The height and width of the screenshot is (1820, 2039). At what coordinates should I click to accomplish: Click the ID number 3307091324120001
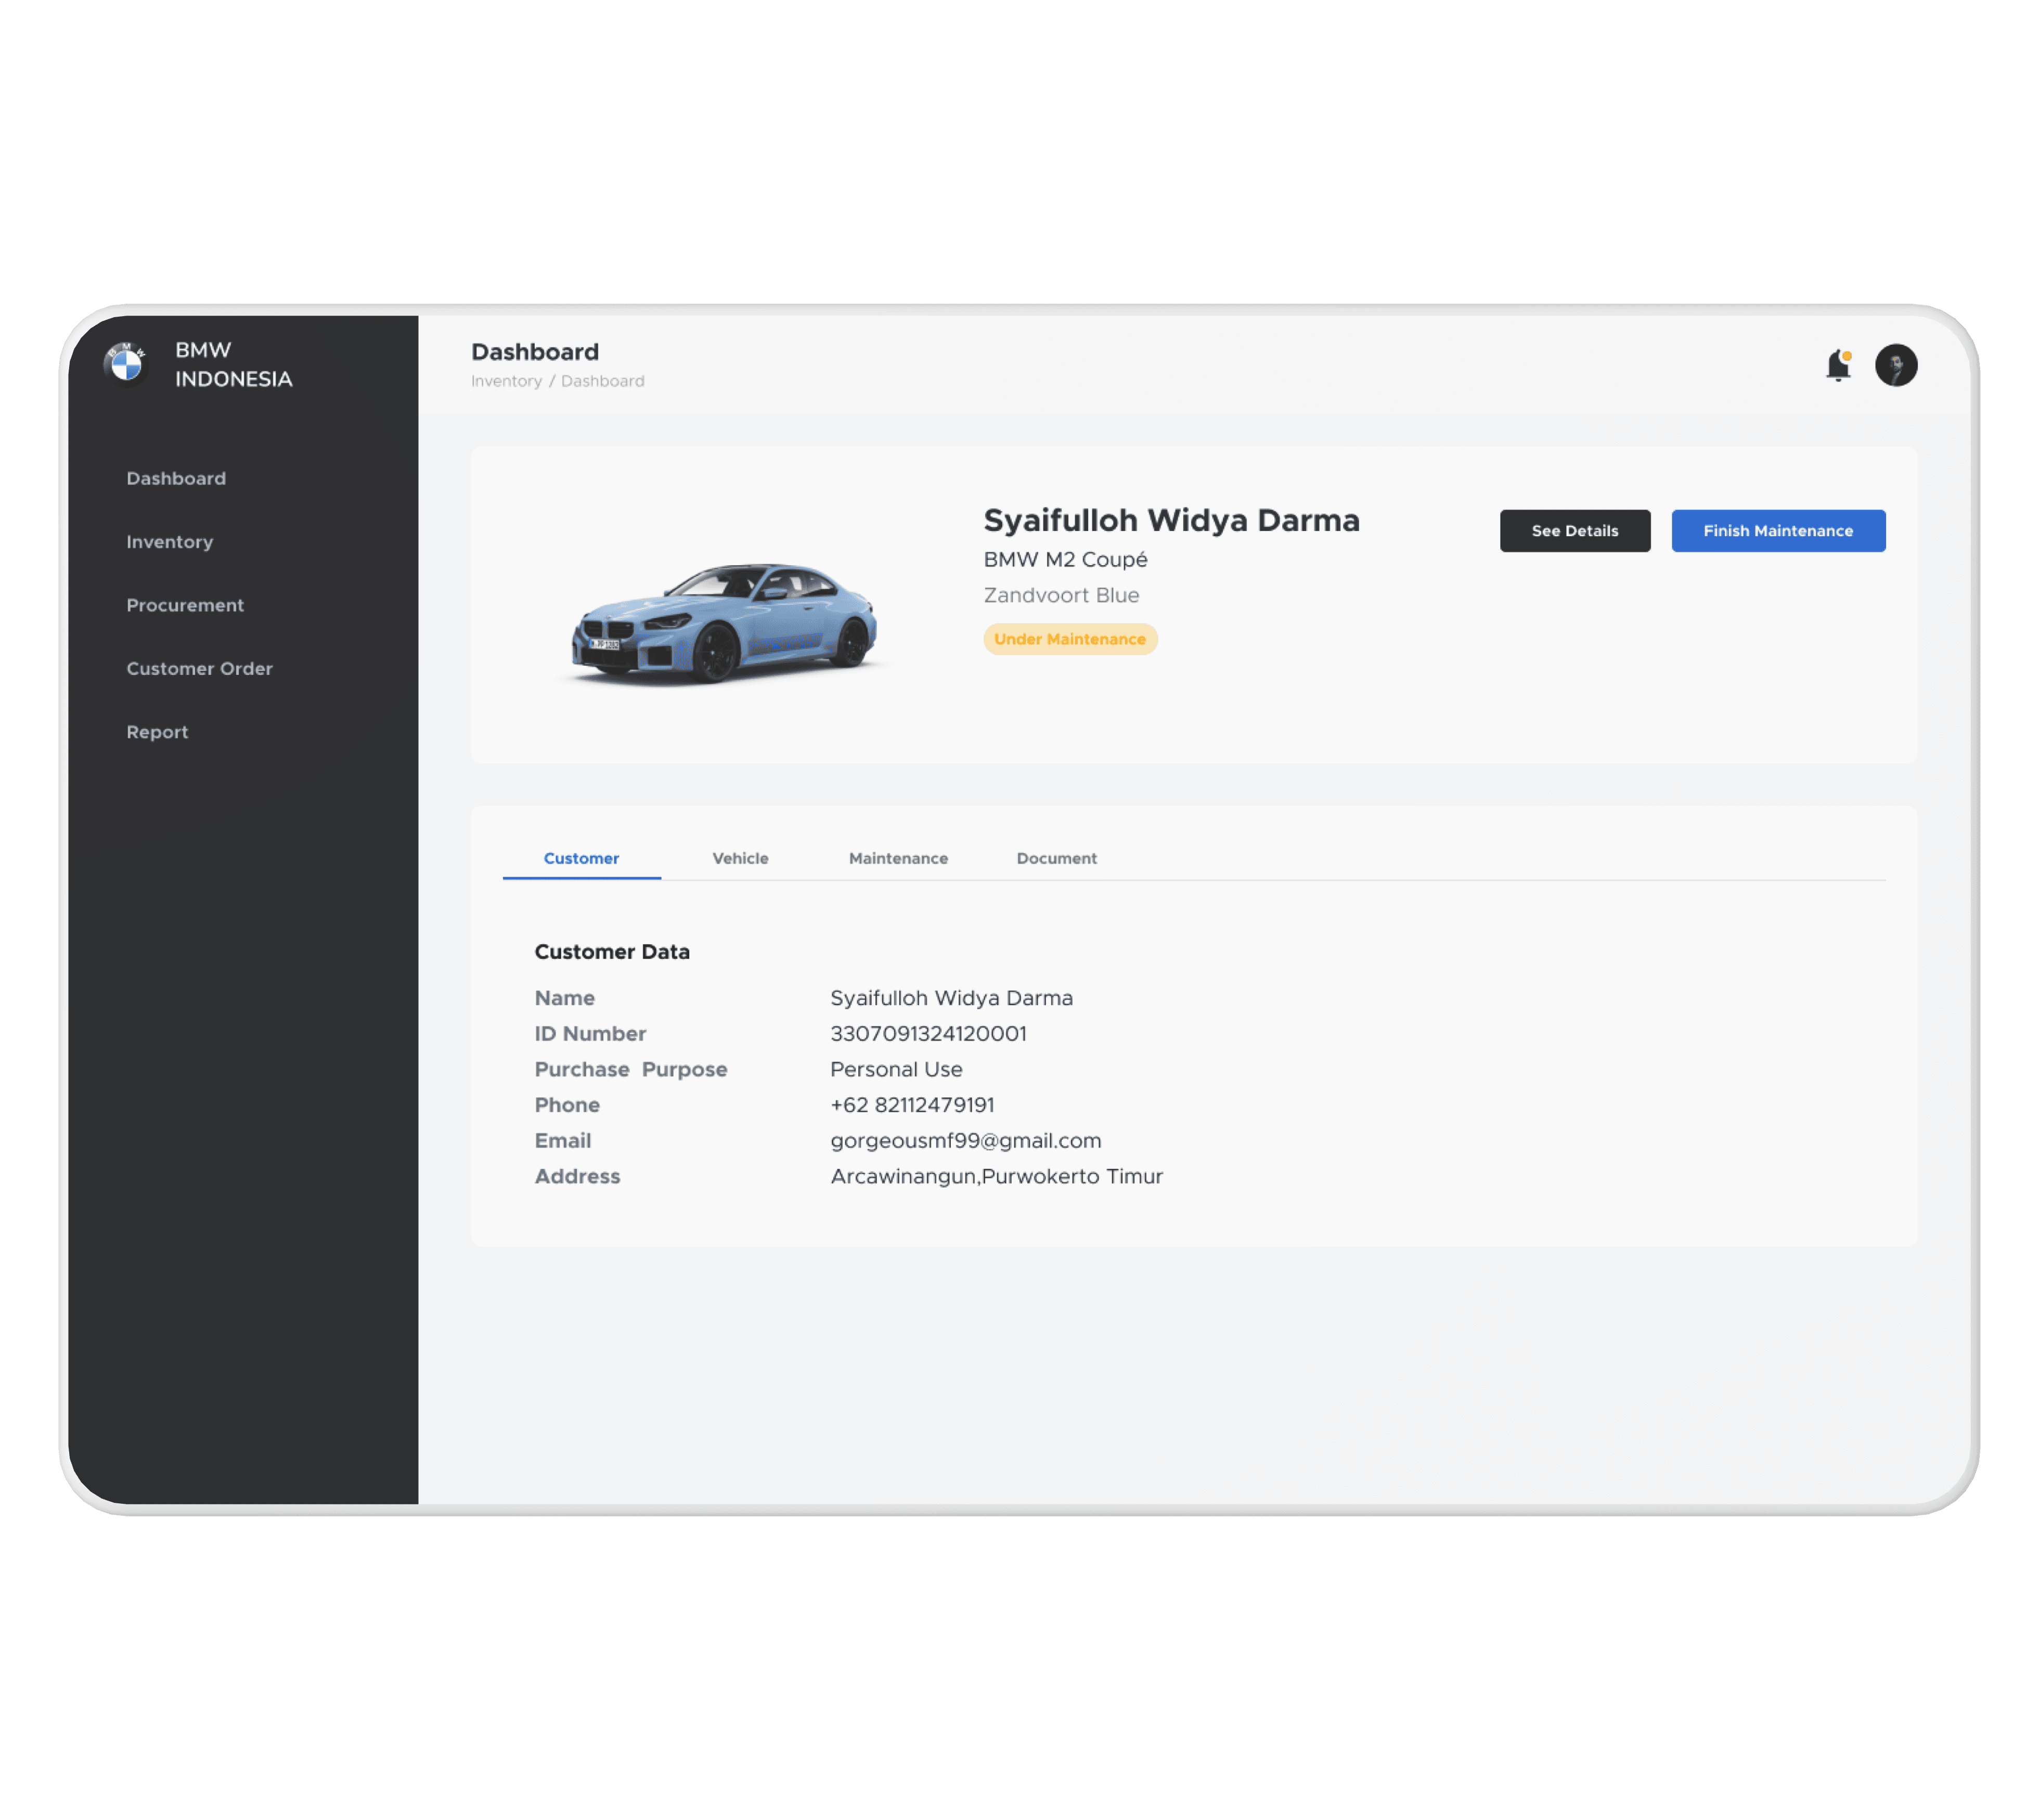click(928, 1034)
